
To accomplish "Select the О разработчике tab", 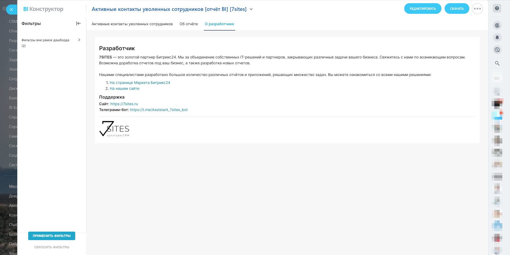I will [220, 24].
